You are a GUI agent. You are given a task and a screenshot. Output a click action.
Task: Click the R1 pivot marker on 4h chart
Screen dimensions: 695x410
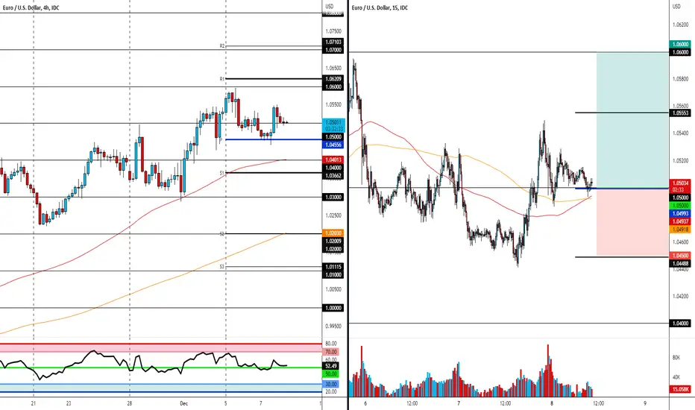pos(222,79)
